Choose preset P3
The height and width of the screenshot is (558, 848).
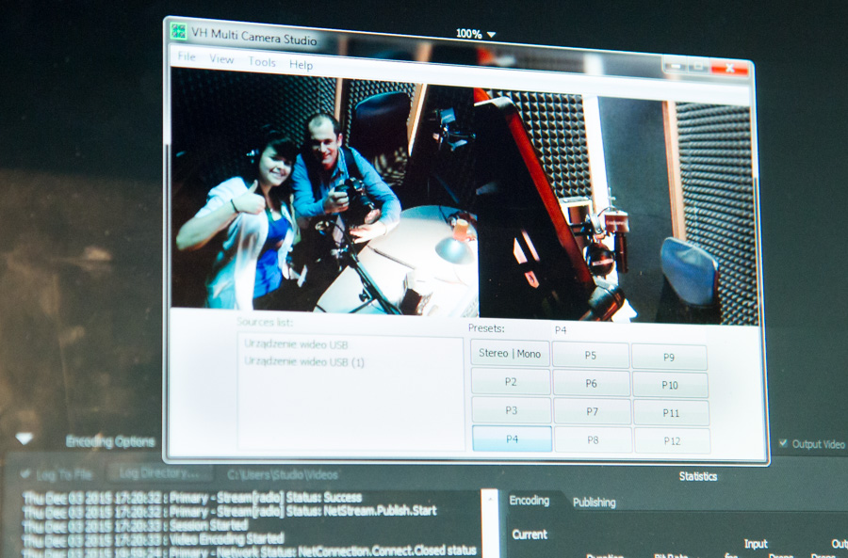pos(511,410)
